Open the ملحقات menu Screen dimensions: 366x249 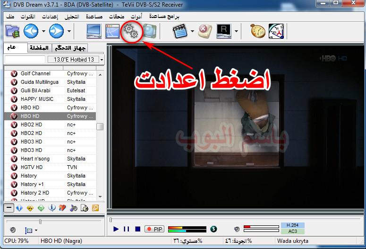(117, 17)
